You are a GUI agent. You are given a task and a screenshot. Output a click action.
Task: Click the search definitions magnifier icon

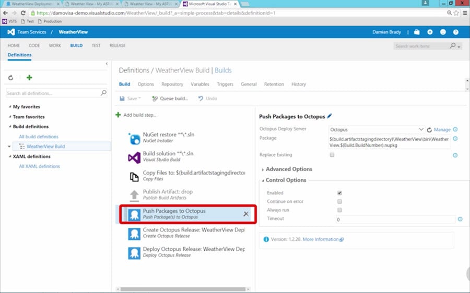(x=103, y=93)
